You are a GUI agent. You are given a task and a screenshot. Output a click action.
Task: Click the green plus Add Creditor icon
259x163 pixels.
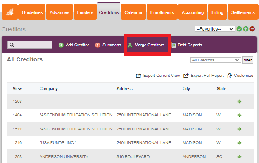61,45
